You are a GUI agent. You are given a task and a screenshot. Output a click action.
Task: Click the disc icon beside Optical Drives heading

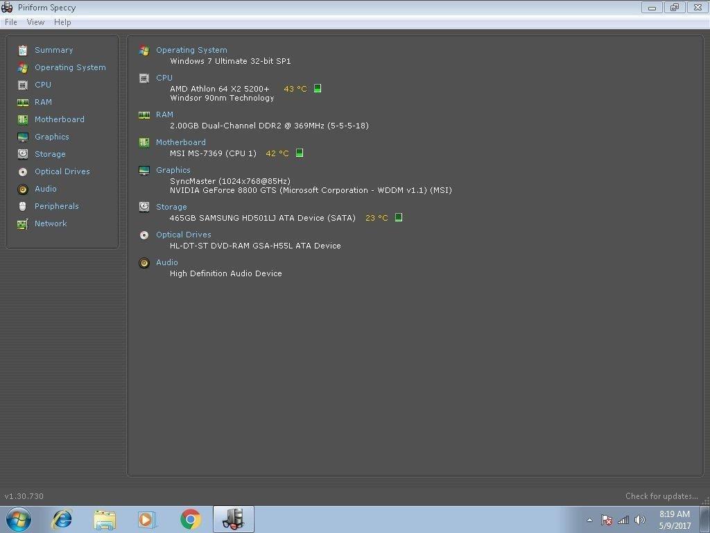pos(144,235)
